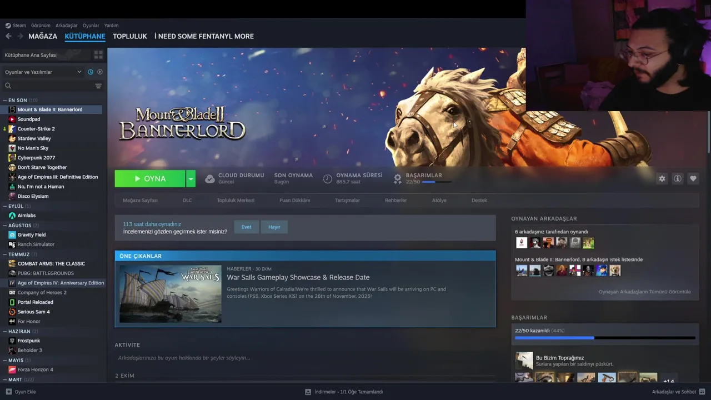
Task: Click the Don't Starve Together icon
Action: click(x=12, y=167)
